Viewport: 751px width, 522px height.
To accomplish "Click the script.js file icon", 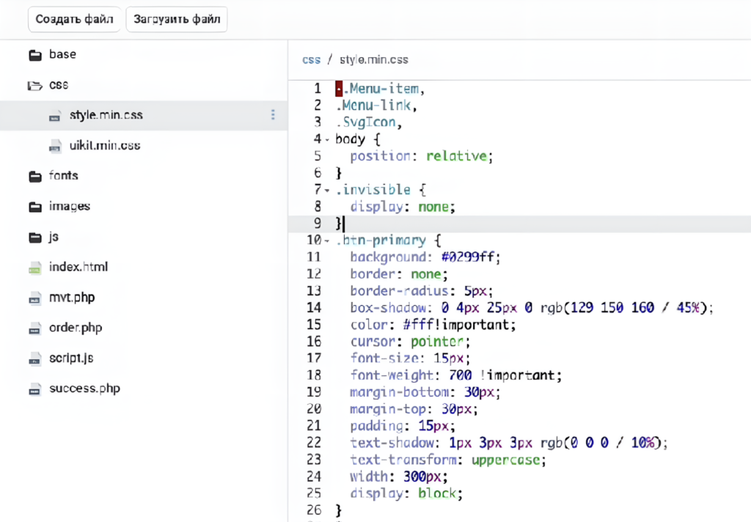I will [x=34, y=359].
